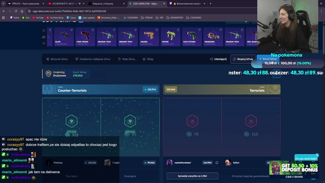Open the browser home page
The width and height of the screenshot is (325, 183).
pyautogui.click(x=22, y=11)
